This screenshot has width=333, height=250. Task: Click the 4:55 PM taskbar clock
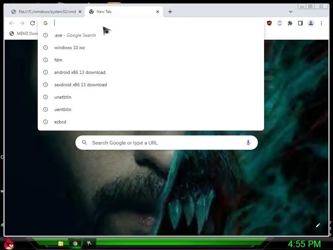304,244
